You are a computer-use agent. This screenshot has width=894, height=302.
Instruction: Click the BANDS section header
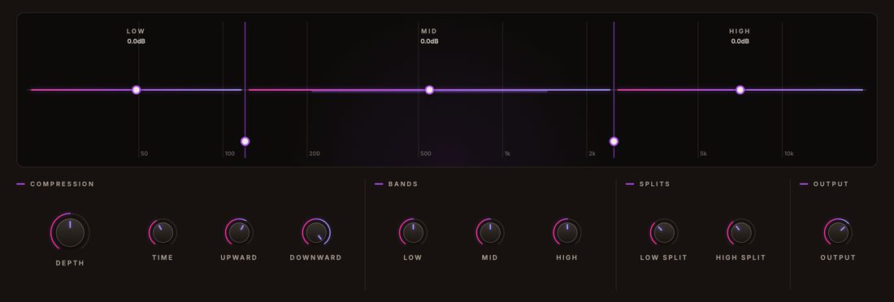click(x=403, y=184)
